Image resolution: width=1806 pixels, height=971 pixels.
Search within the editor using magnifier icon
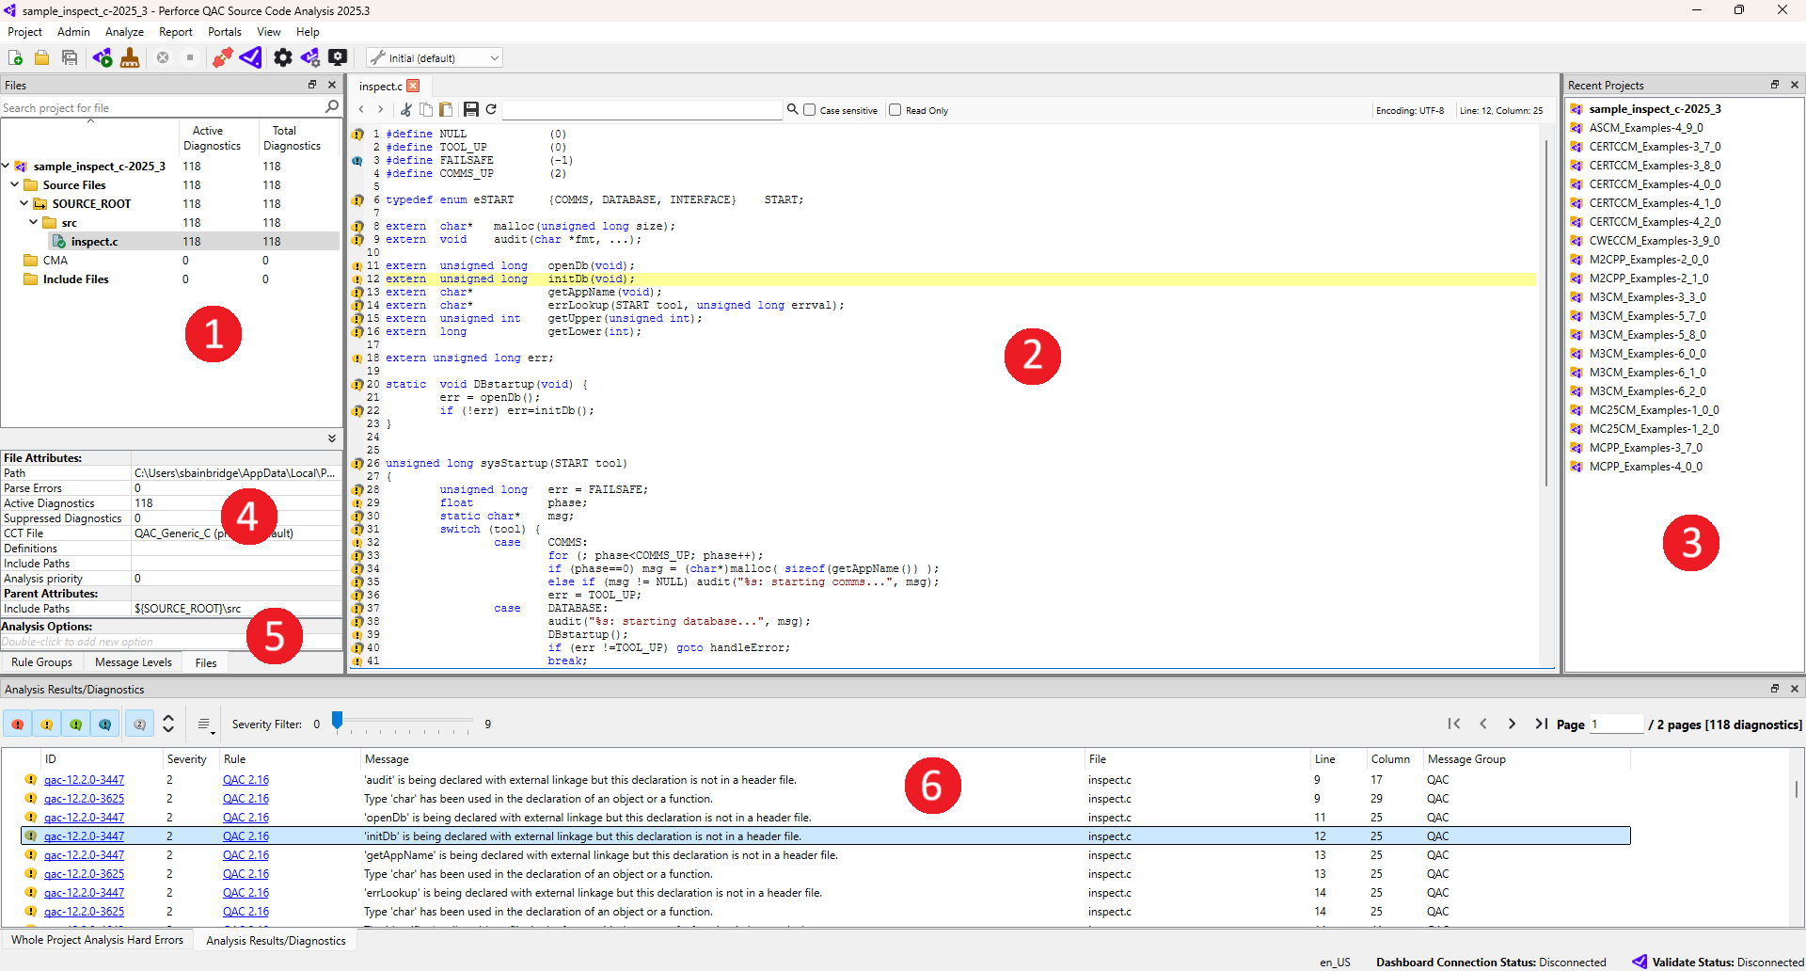coord(793,109)
